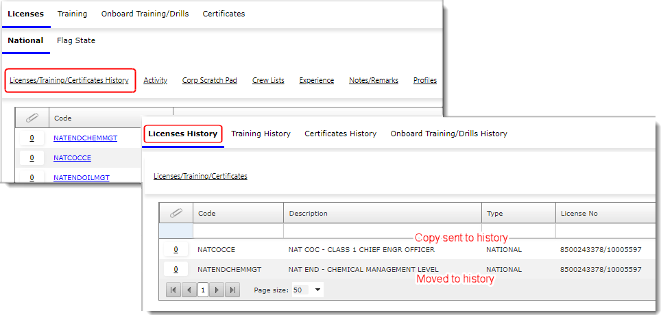Click paperclip attachment header in licenses grid
Image resolution: width=661 pixels, height=315 pixels.
pyautogui.click(x=32, y=118)
